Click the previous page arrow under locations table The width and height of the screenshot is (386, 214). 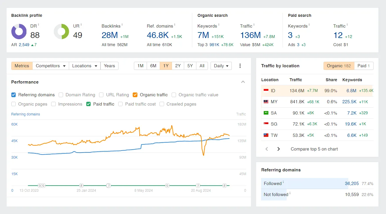point(267,149)
